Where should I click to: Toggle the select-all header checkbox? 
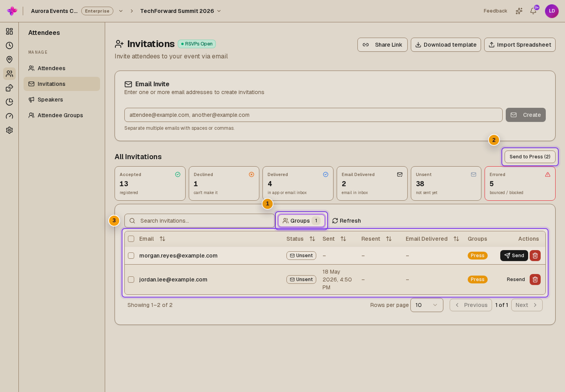131,239
